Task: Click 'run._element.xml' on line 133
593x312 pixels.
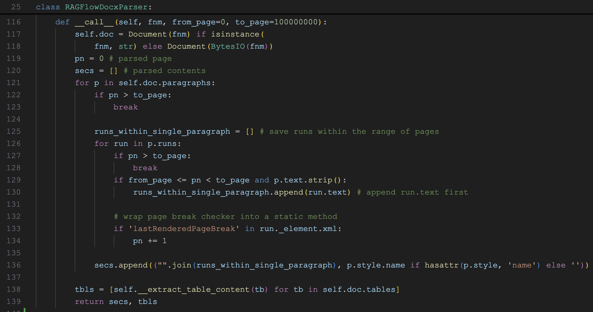Action: click(298, 229)
